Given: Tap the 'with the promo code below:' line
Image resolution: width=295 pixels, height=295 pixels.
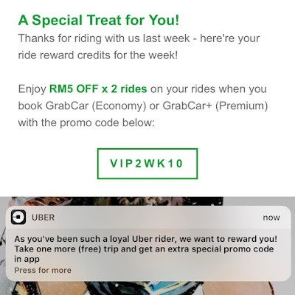Looking at the screenshot, I should (86, 122).
